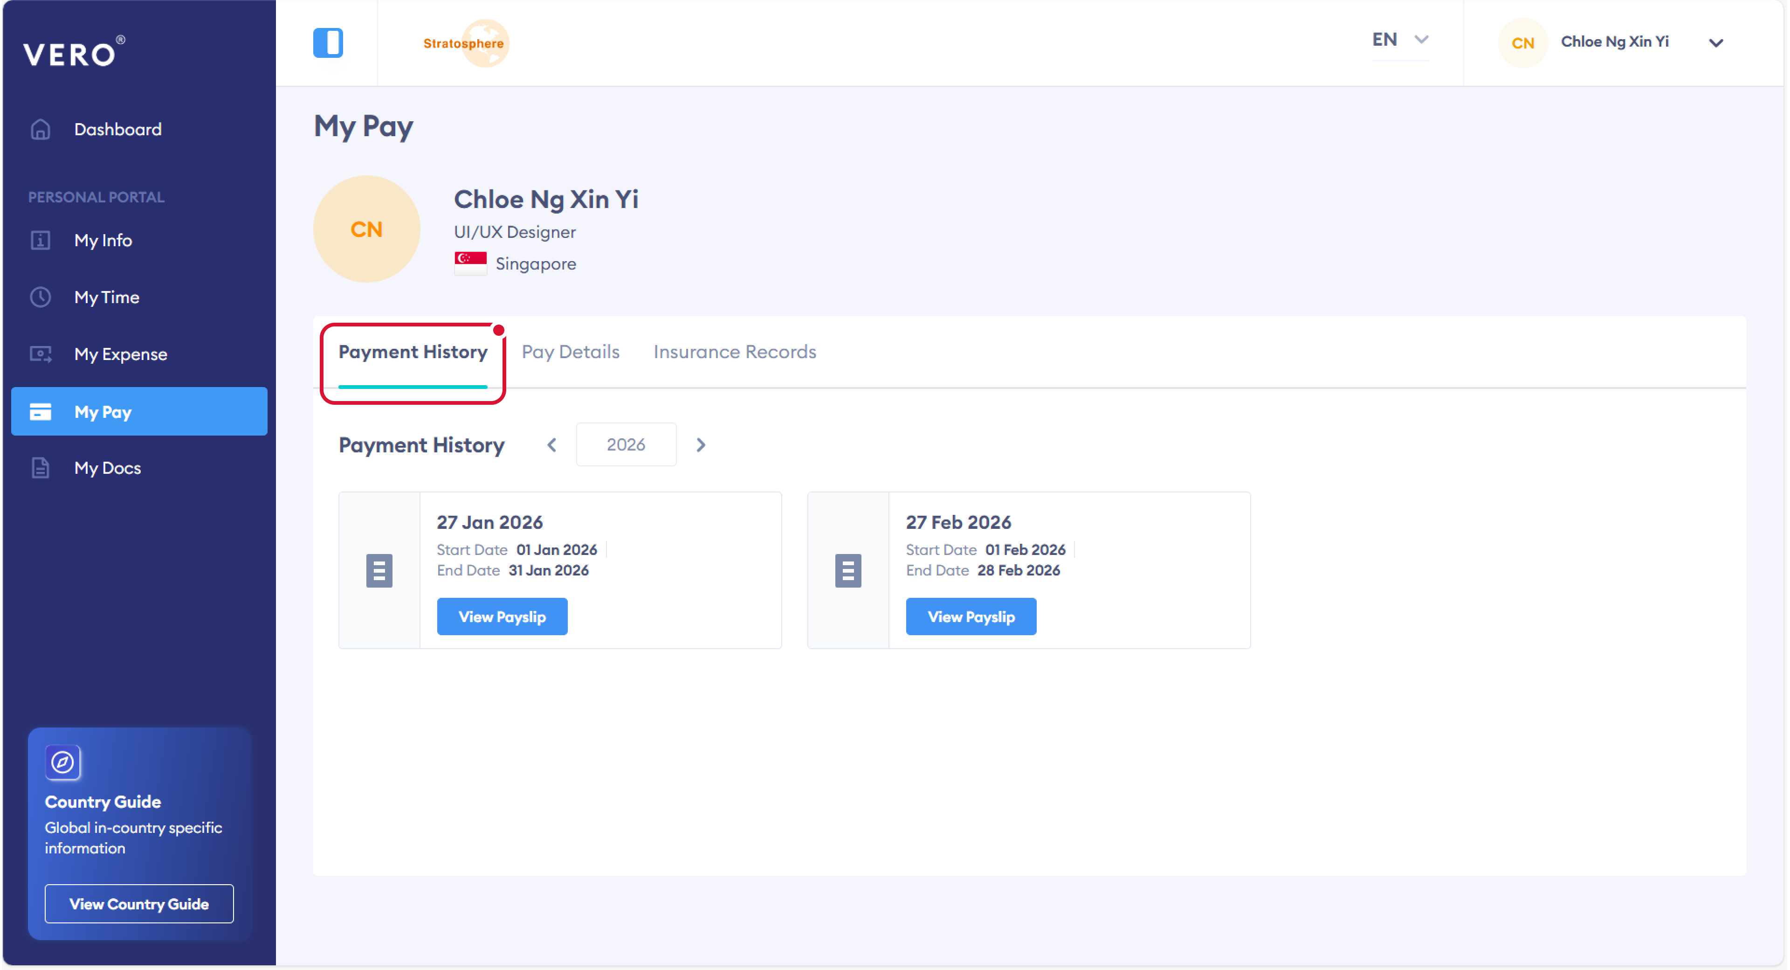1790x970 pixels.
Task: Toggle the sidebar collapse icon
Action: point(328,42)
